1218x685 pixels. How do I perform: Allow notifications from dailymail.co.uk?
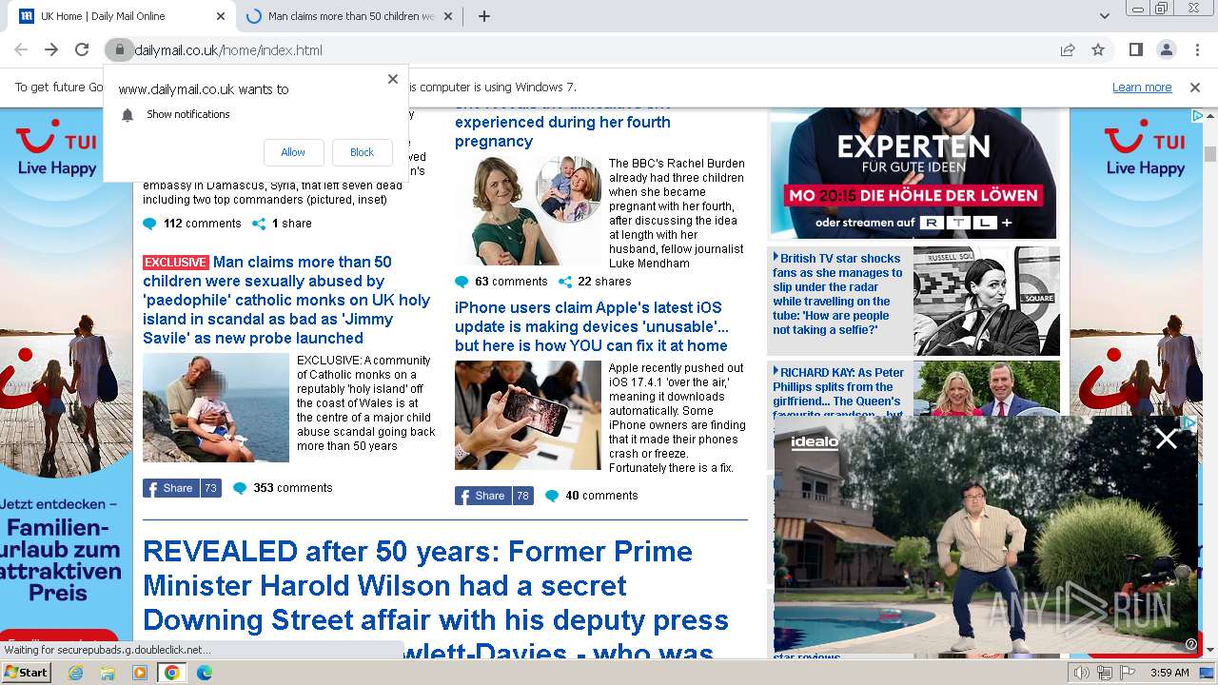[x=293, y=152]
